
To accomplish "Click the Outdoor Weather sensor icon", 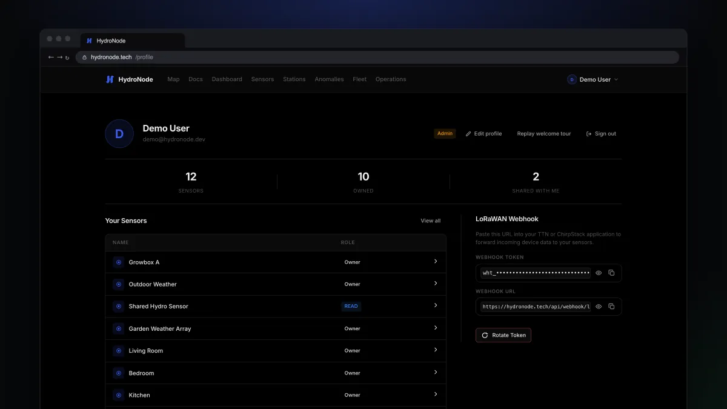I will (118, 284).
